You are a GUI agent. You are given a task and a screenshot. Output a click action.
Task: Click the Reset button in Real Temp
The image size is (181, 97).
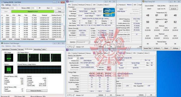(166, 48)
